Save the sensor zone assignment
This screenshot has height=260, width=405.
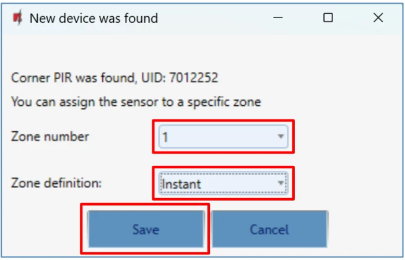[146, 230]
